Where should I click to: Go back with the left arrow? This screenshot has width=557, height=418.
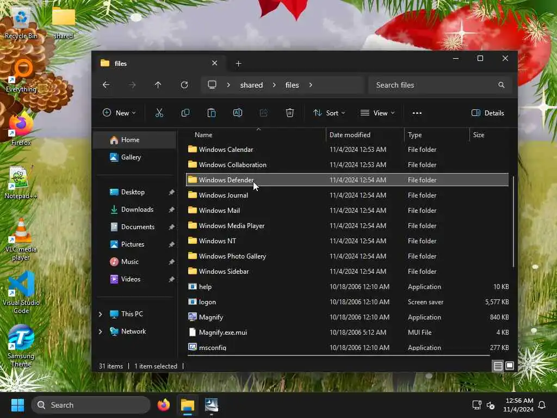coord(106,85)
